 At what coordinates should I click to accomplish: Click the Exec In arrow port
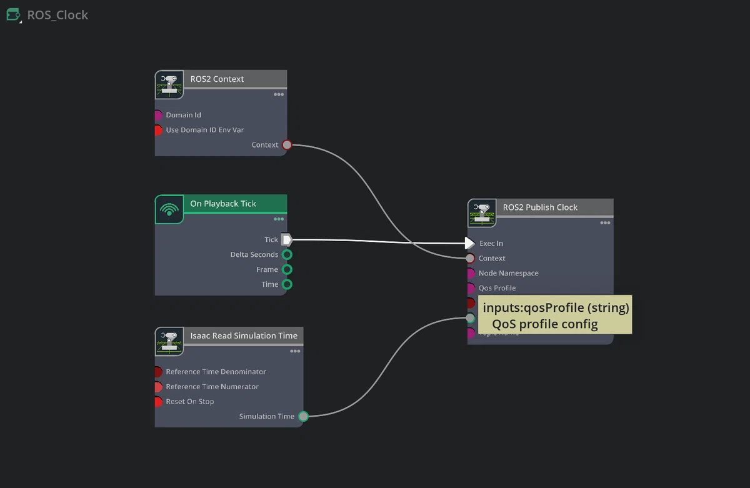click(470, 243)
